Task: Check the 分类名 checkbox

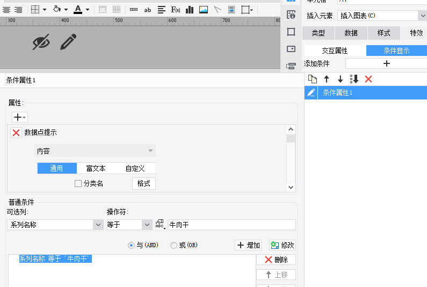Action: click(78, 184)
